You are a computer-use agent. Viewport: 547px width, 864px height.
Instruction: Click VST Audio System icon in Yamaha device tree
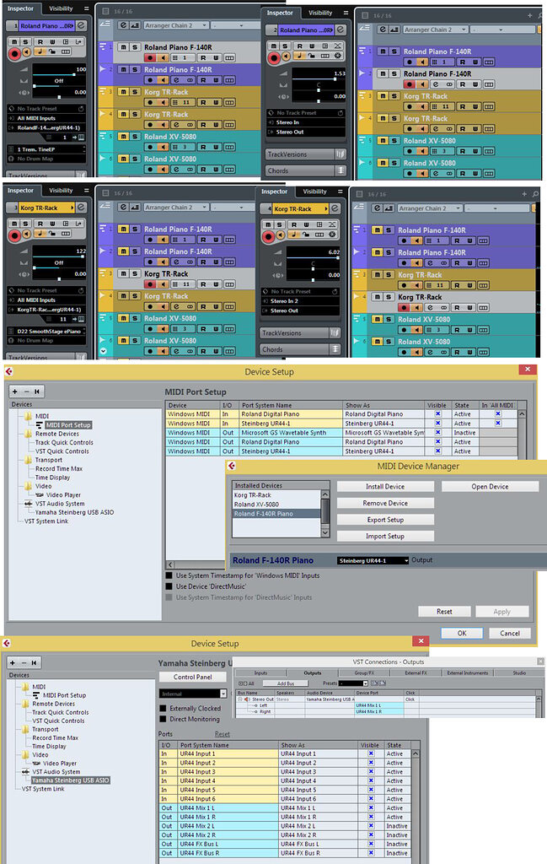point(25,771)
